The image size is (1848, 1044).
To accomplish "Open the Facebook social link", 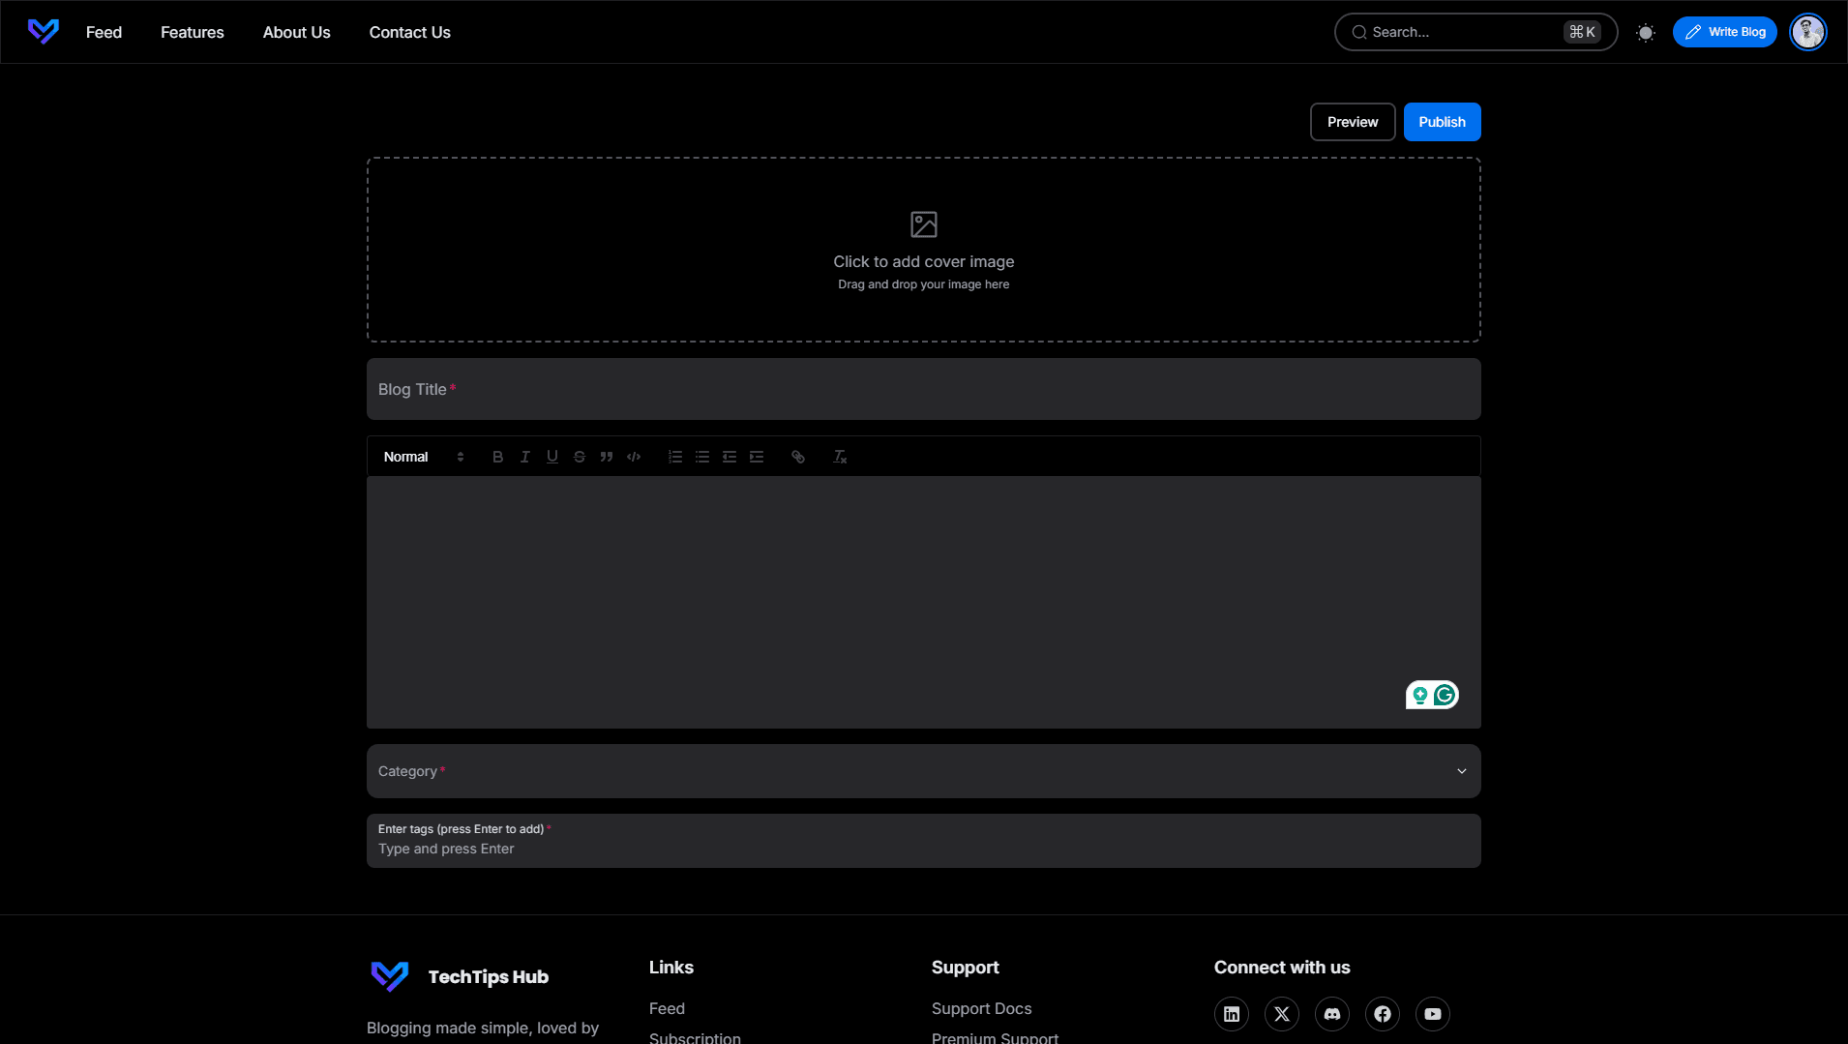I will pyautogui.click(x=1383, y=1014).
